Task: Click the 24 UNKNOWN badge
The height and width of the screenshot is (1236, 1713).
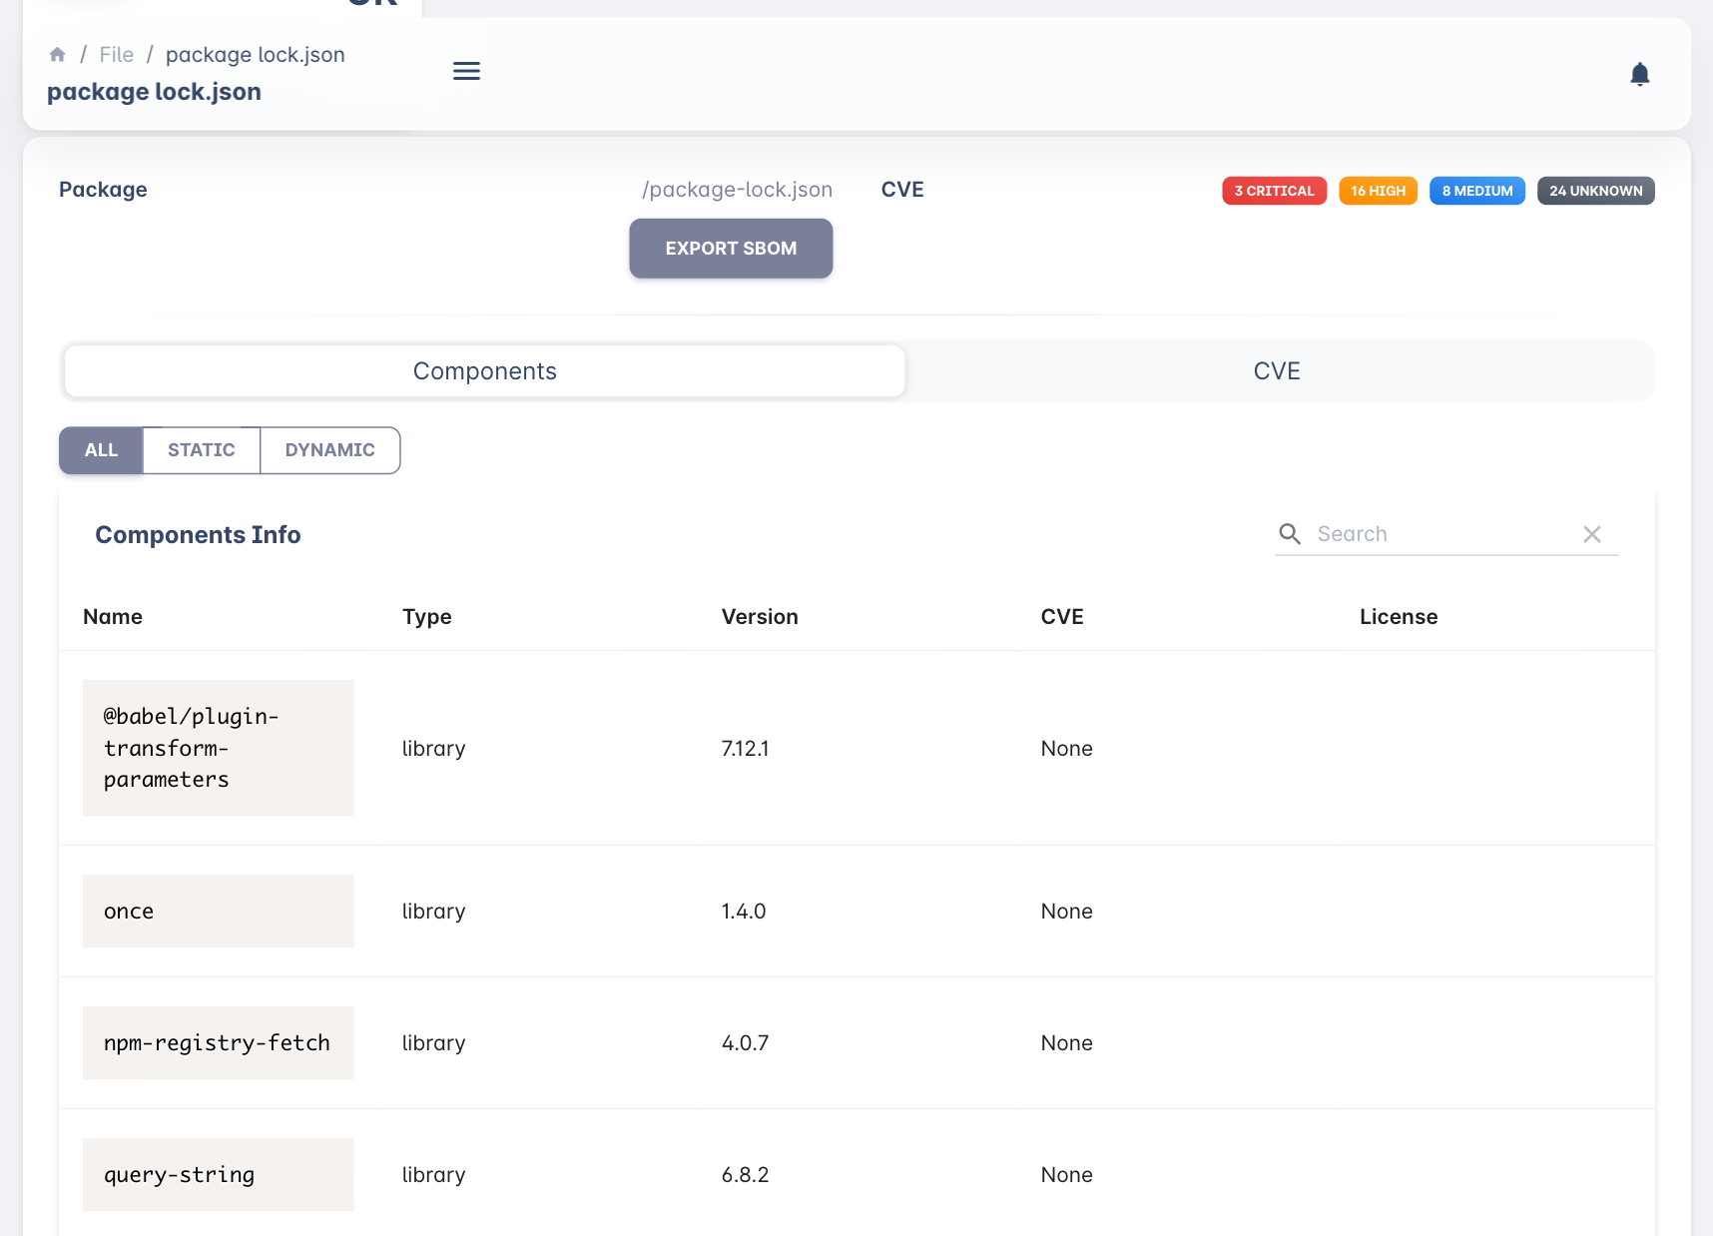Action: [1595, 191]
